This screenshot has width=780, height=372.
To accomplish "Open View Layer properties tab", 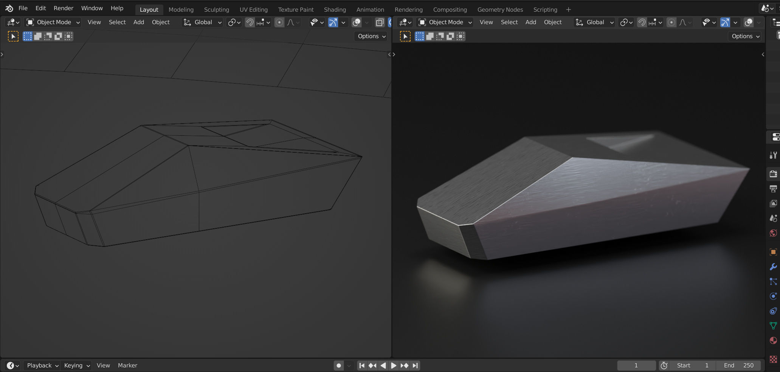I will pos(773,203).
